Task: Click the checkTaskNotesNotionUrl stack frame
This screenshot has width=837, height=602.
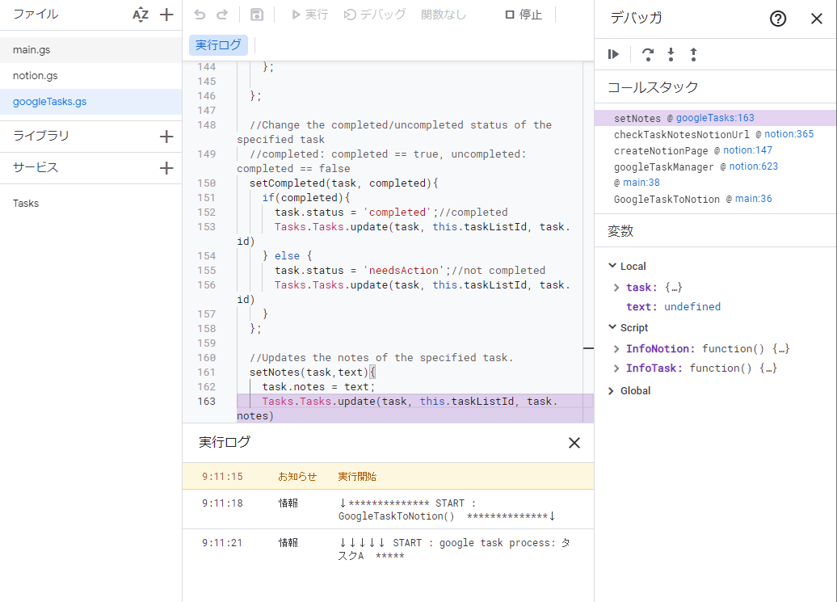Action: pos(681,134)
